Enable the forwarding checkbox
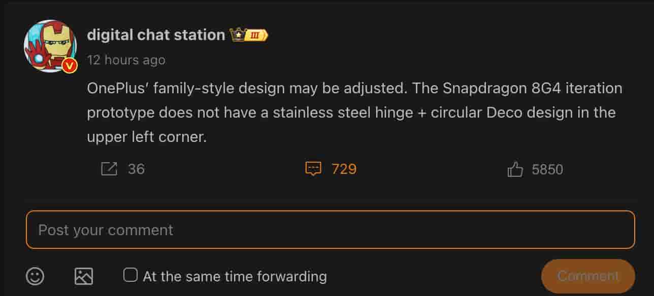 (130, 274)
